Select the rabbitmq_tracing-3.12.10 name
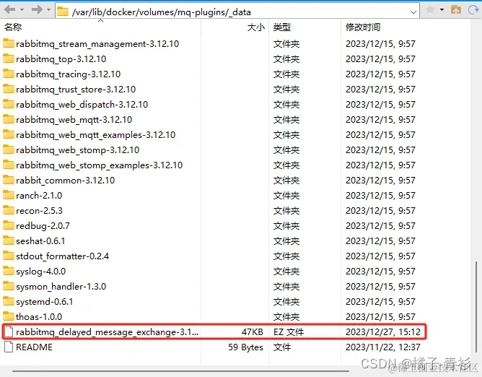 pos(69,74)
